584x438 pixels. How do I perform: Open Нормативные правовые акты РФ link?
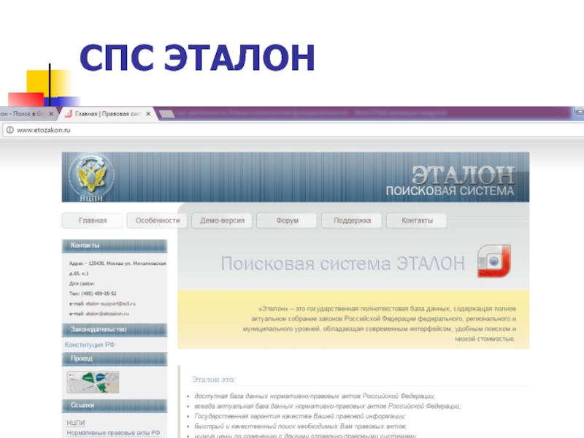113,433
